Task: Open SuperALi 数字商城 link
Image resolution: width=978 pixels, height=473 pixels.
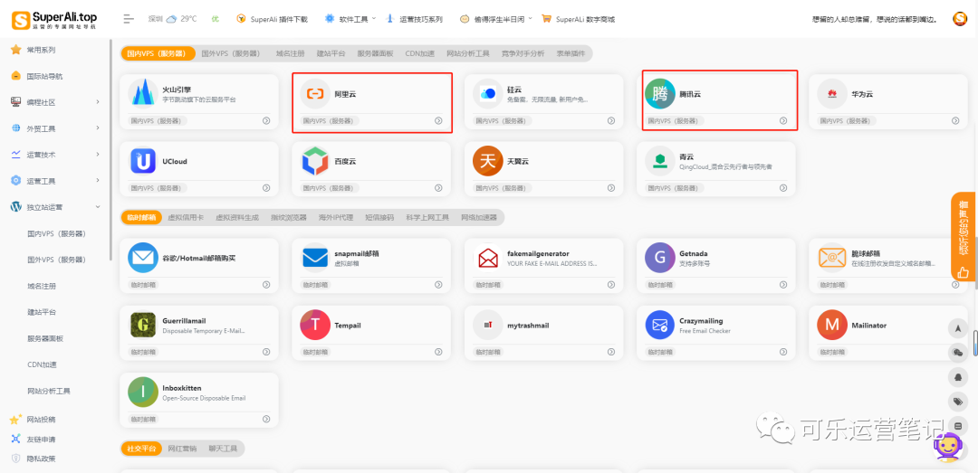Action: coord(578,19)
